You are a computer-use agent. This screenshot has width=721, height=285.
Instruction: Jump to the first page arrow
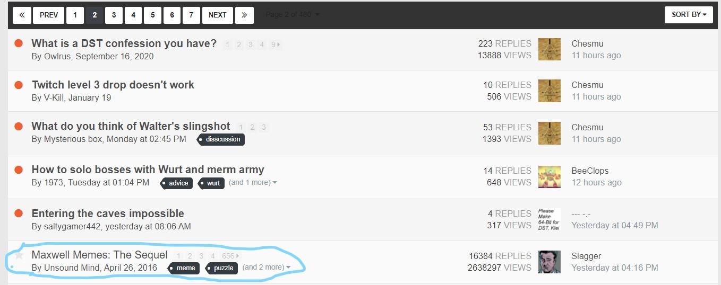coord(22,15)
